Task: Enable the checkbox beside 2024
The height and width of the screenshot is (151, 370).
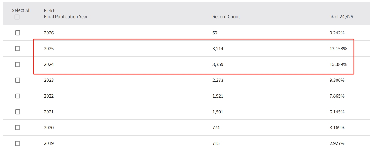Action: [x=18, y=64]
